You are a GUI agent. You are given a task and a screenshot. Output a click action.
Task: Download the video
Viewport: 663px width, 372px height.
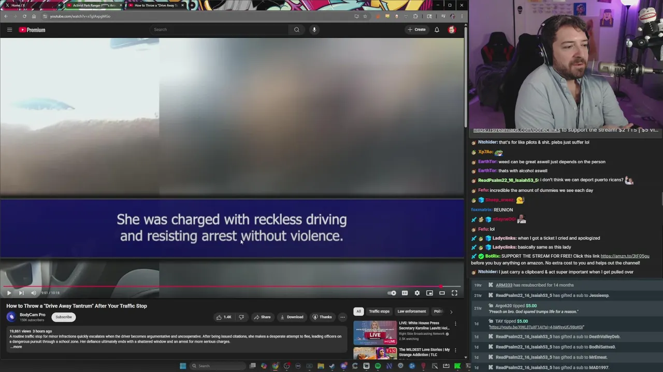tap(292, 317)
